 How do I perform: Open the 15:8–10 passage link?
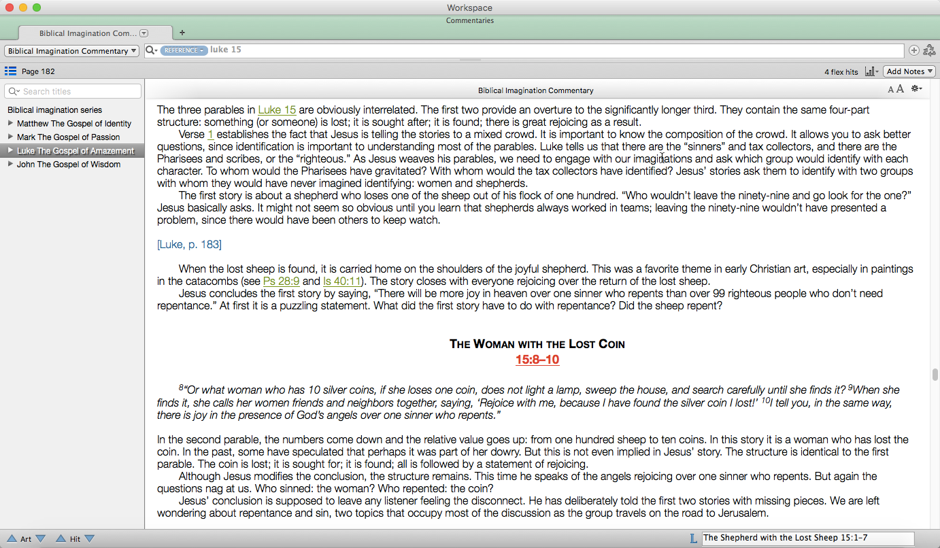(537, 360)
